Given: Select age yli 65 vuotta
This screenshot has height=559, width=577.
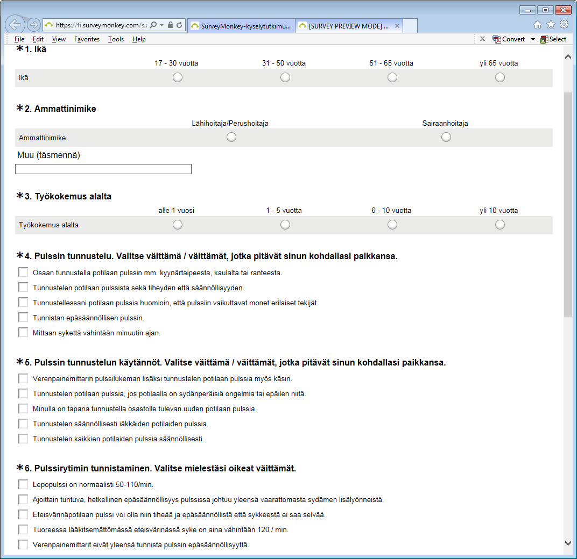Looking at the screenshot, I should (x=499, y=77).
